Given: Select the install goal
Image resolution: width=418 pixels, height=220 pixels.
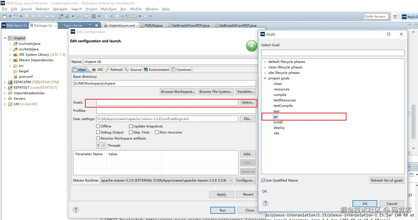Looking at the screenshot, I should pos(278,122).
